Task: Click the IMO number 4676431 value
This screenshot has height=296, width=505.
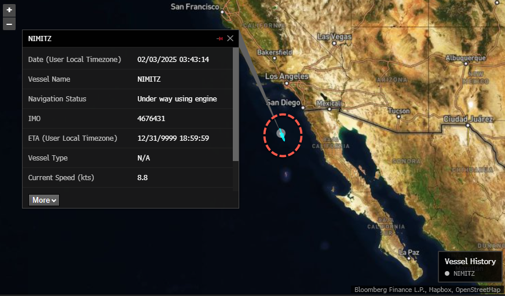Action: pos(149,118)
